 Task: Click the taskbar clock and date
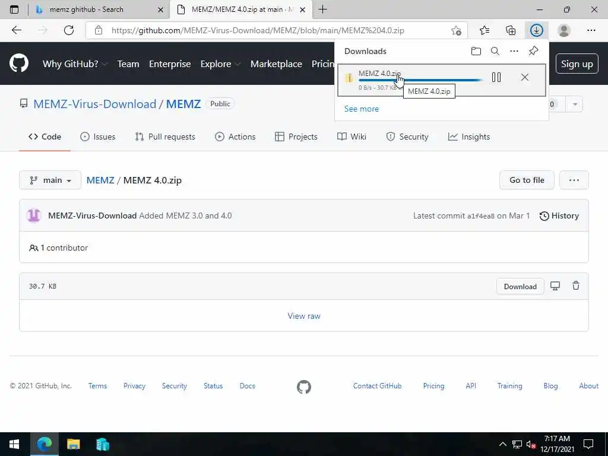coord(557,444)
